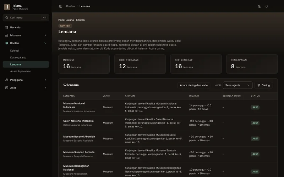This screenshot has height=177, width=284.
Task: Click rule text for Museum Sumpah Pemuda
Action: pos(153,154)
